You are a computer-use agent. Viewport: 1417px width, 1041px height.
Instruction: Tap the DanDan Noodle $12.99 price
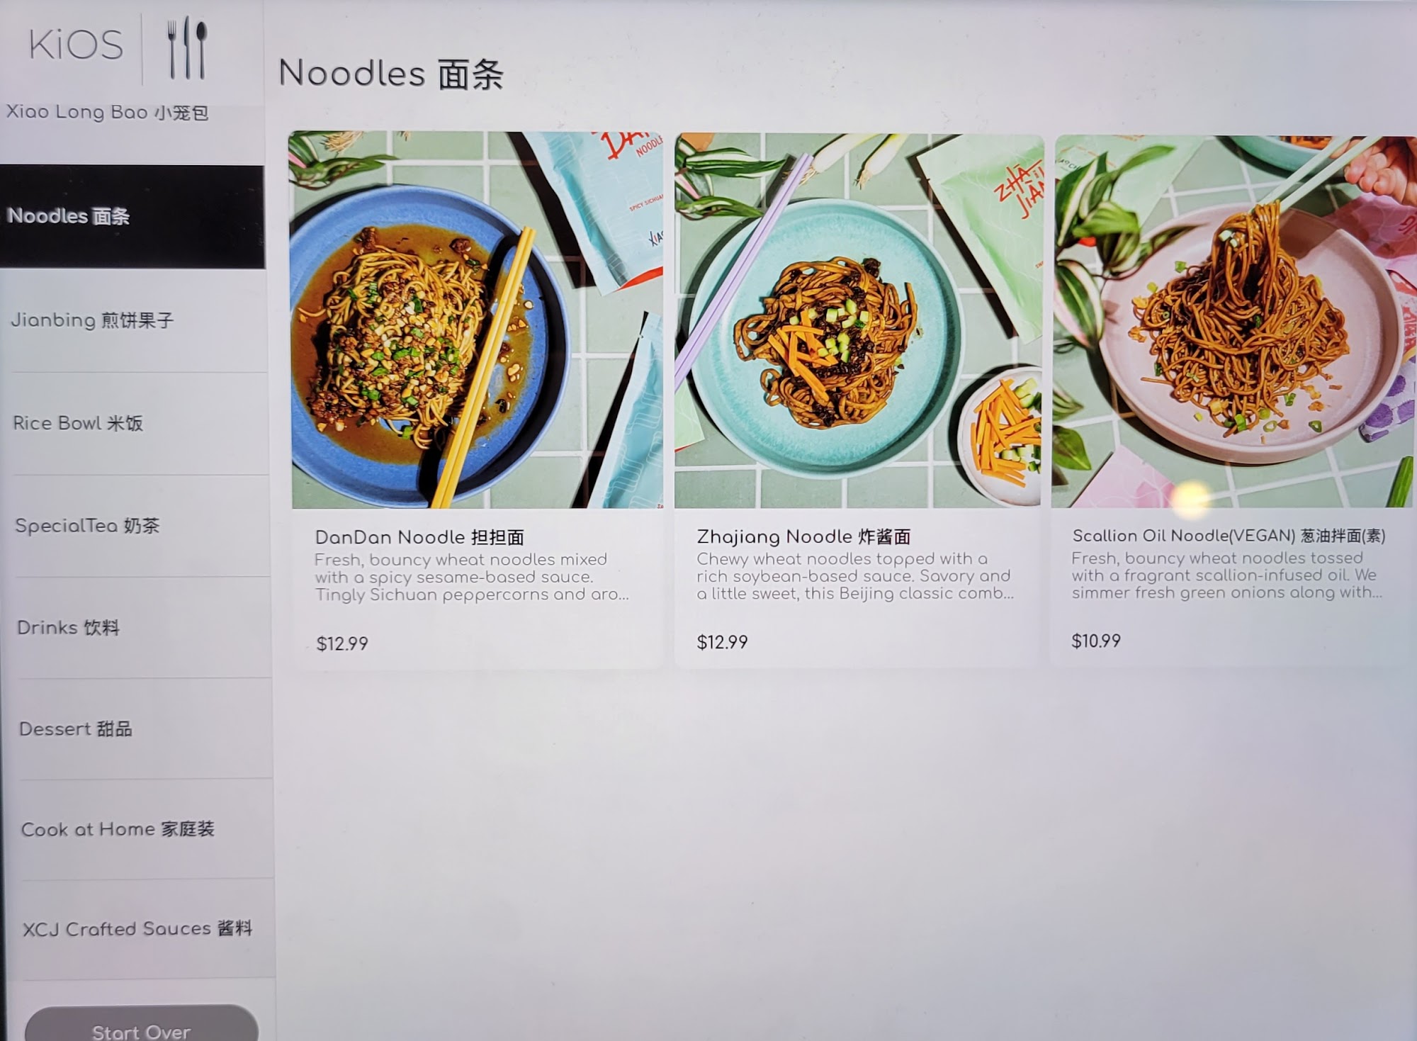pyautogui.click(x=342, y=643)
